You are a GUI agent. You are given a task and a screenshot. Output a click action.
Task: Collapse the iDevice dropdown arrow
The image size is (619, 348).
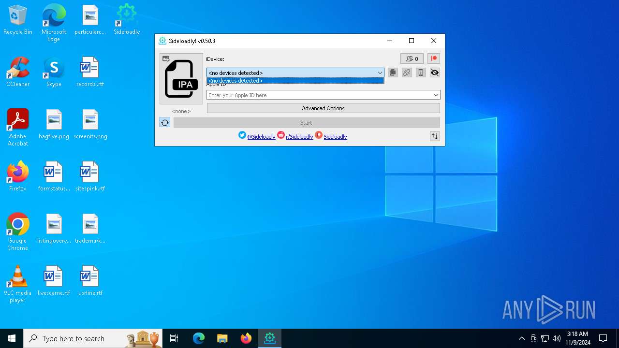[x=380, y=73]
